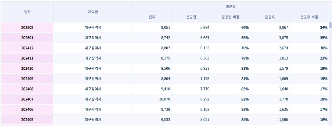Screen dimensions: 332x126
Task: Select the 202408 date cell
Action: point(27,89)
